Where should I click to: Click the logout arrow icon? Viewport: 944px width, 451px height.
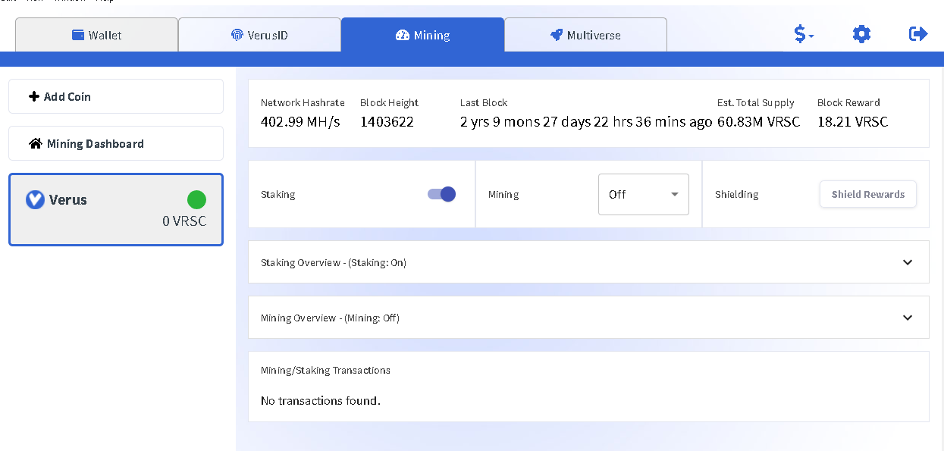tap(917, 33)
